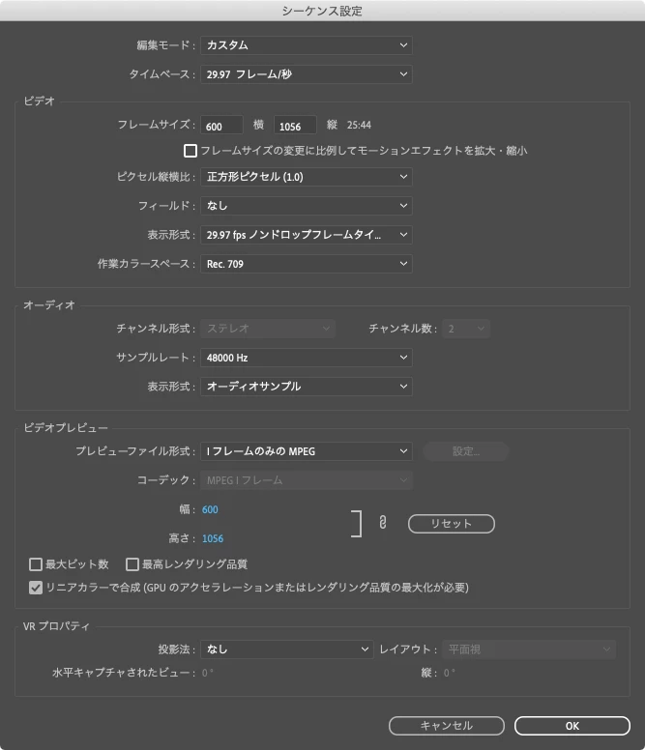This screenshot has width=645, height=750.
Task: Open the ピクセル縦横比 正方形ピクセル dropdown
Action: point(307,177)
